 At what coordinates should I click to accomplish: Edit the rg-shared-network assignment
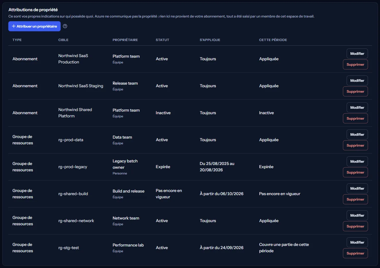357,215
